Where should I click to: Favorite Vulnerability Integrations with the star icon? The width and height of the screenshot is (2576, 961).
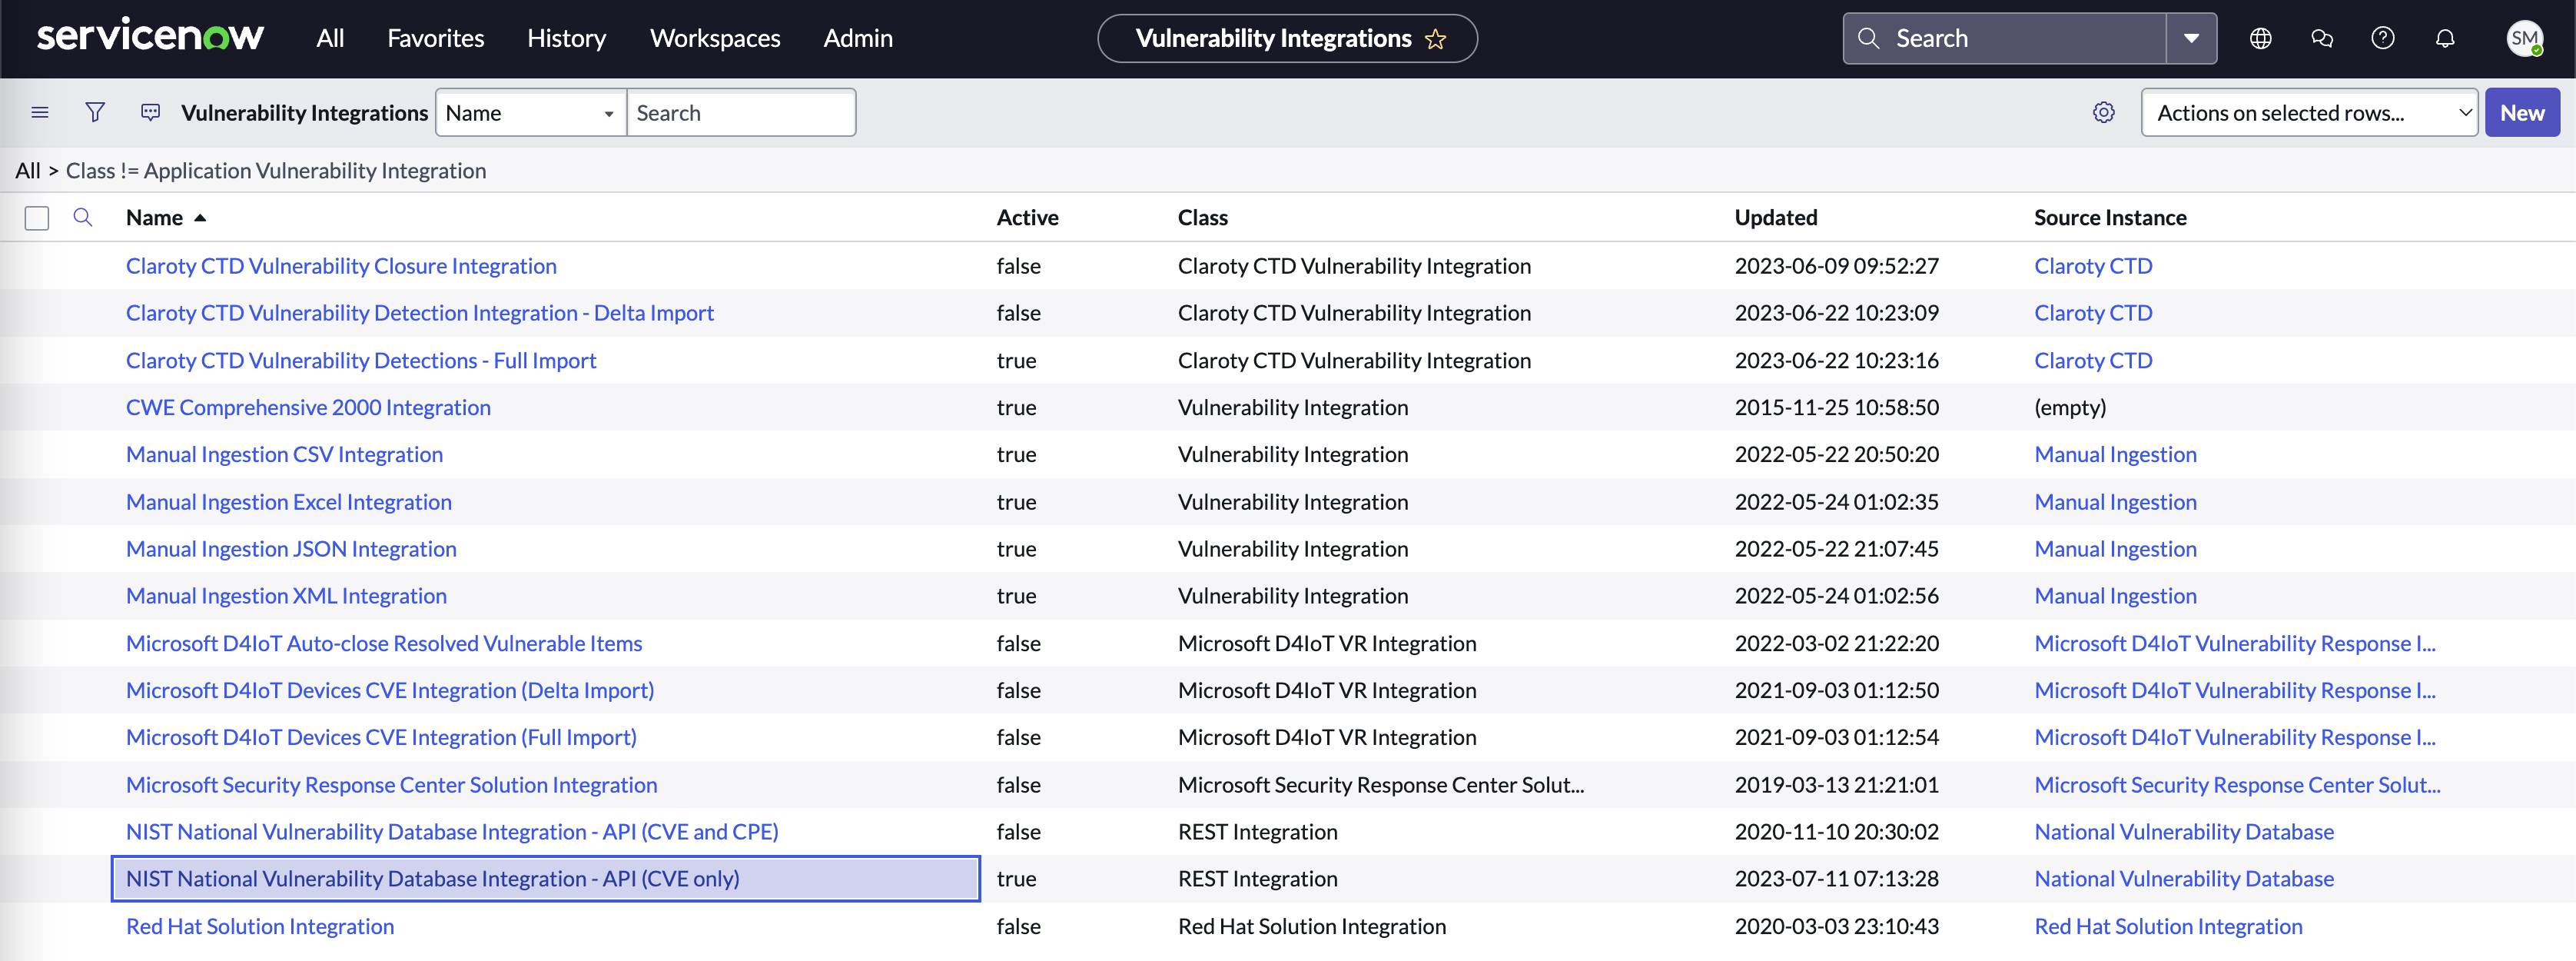tap(1435, 39)
